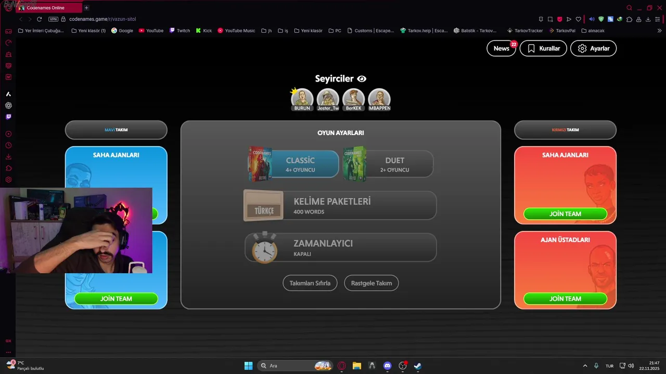Select Classic 4+ oyuncu game mode
Screen dimensions: 666x374
(x=293, y=164)
